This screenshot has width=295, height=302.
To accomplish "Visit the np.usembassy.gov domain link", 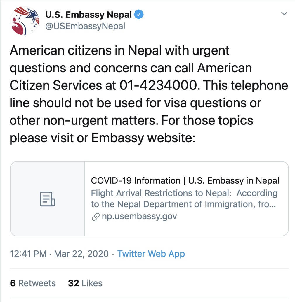I will pos(139,217).
